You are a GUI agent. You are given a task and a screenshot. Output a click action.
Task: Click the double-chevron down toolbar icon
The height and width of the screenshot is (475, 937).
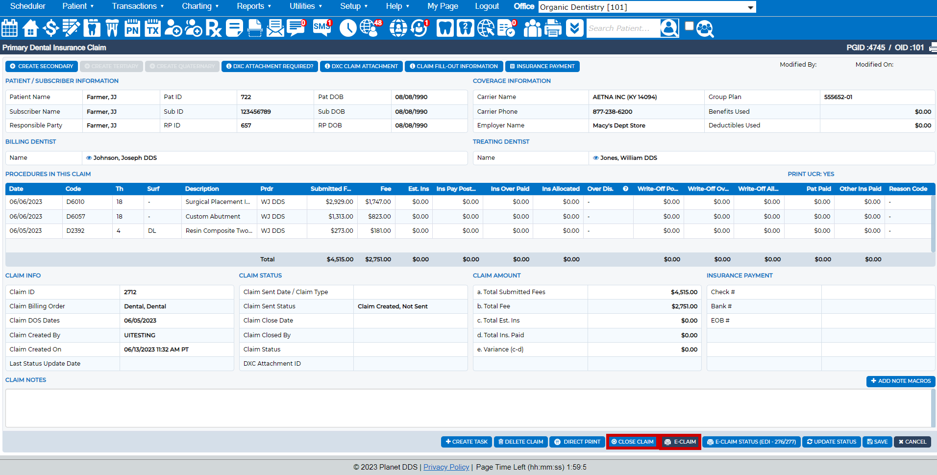point(574,28)
